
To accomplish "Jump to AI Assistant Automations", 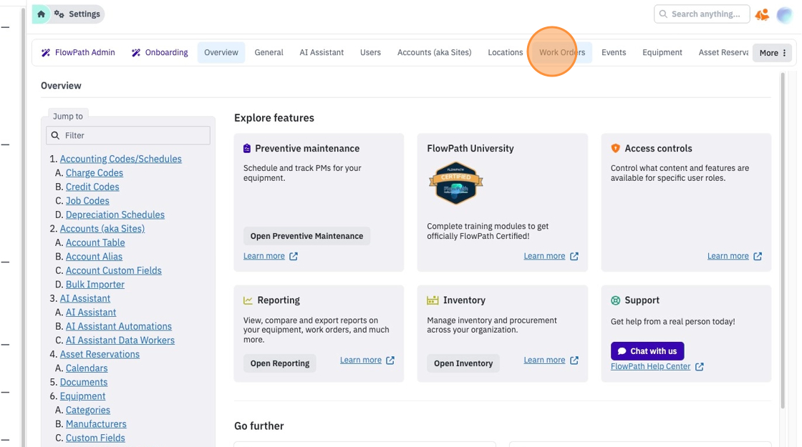I will click(119, 326).
